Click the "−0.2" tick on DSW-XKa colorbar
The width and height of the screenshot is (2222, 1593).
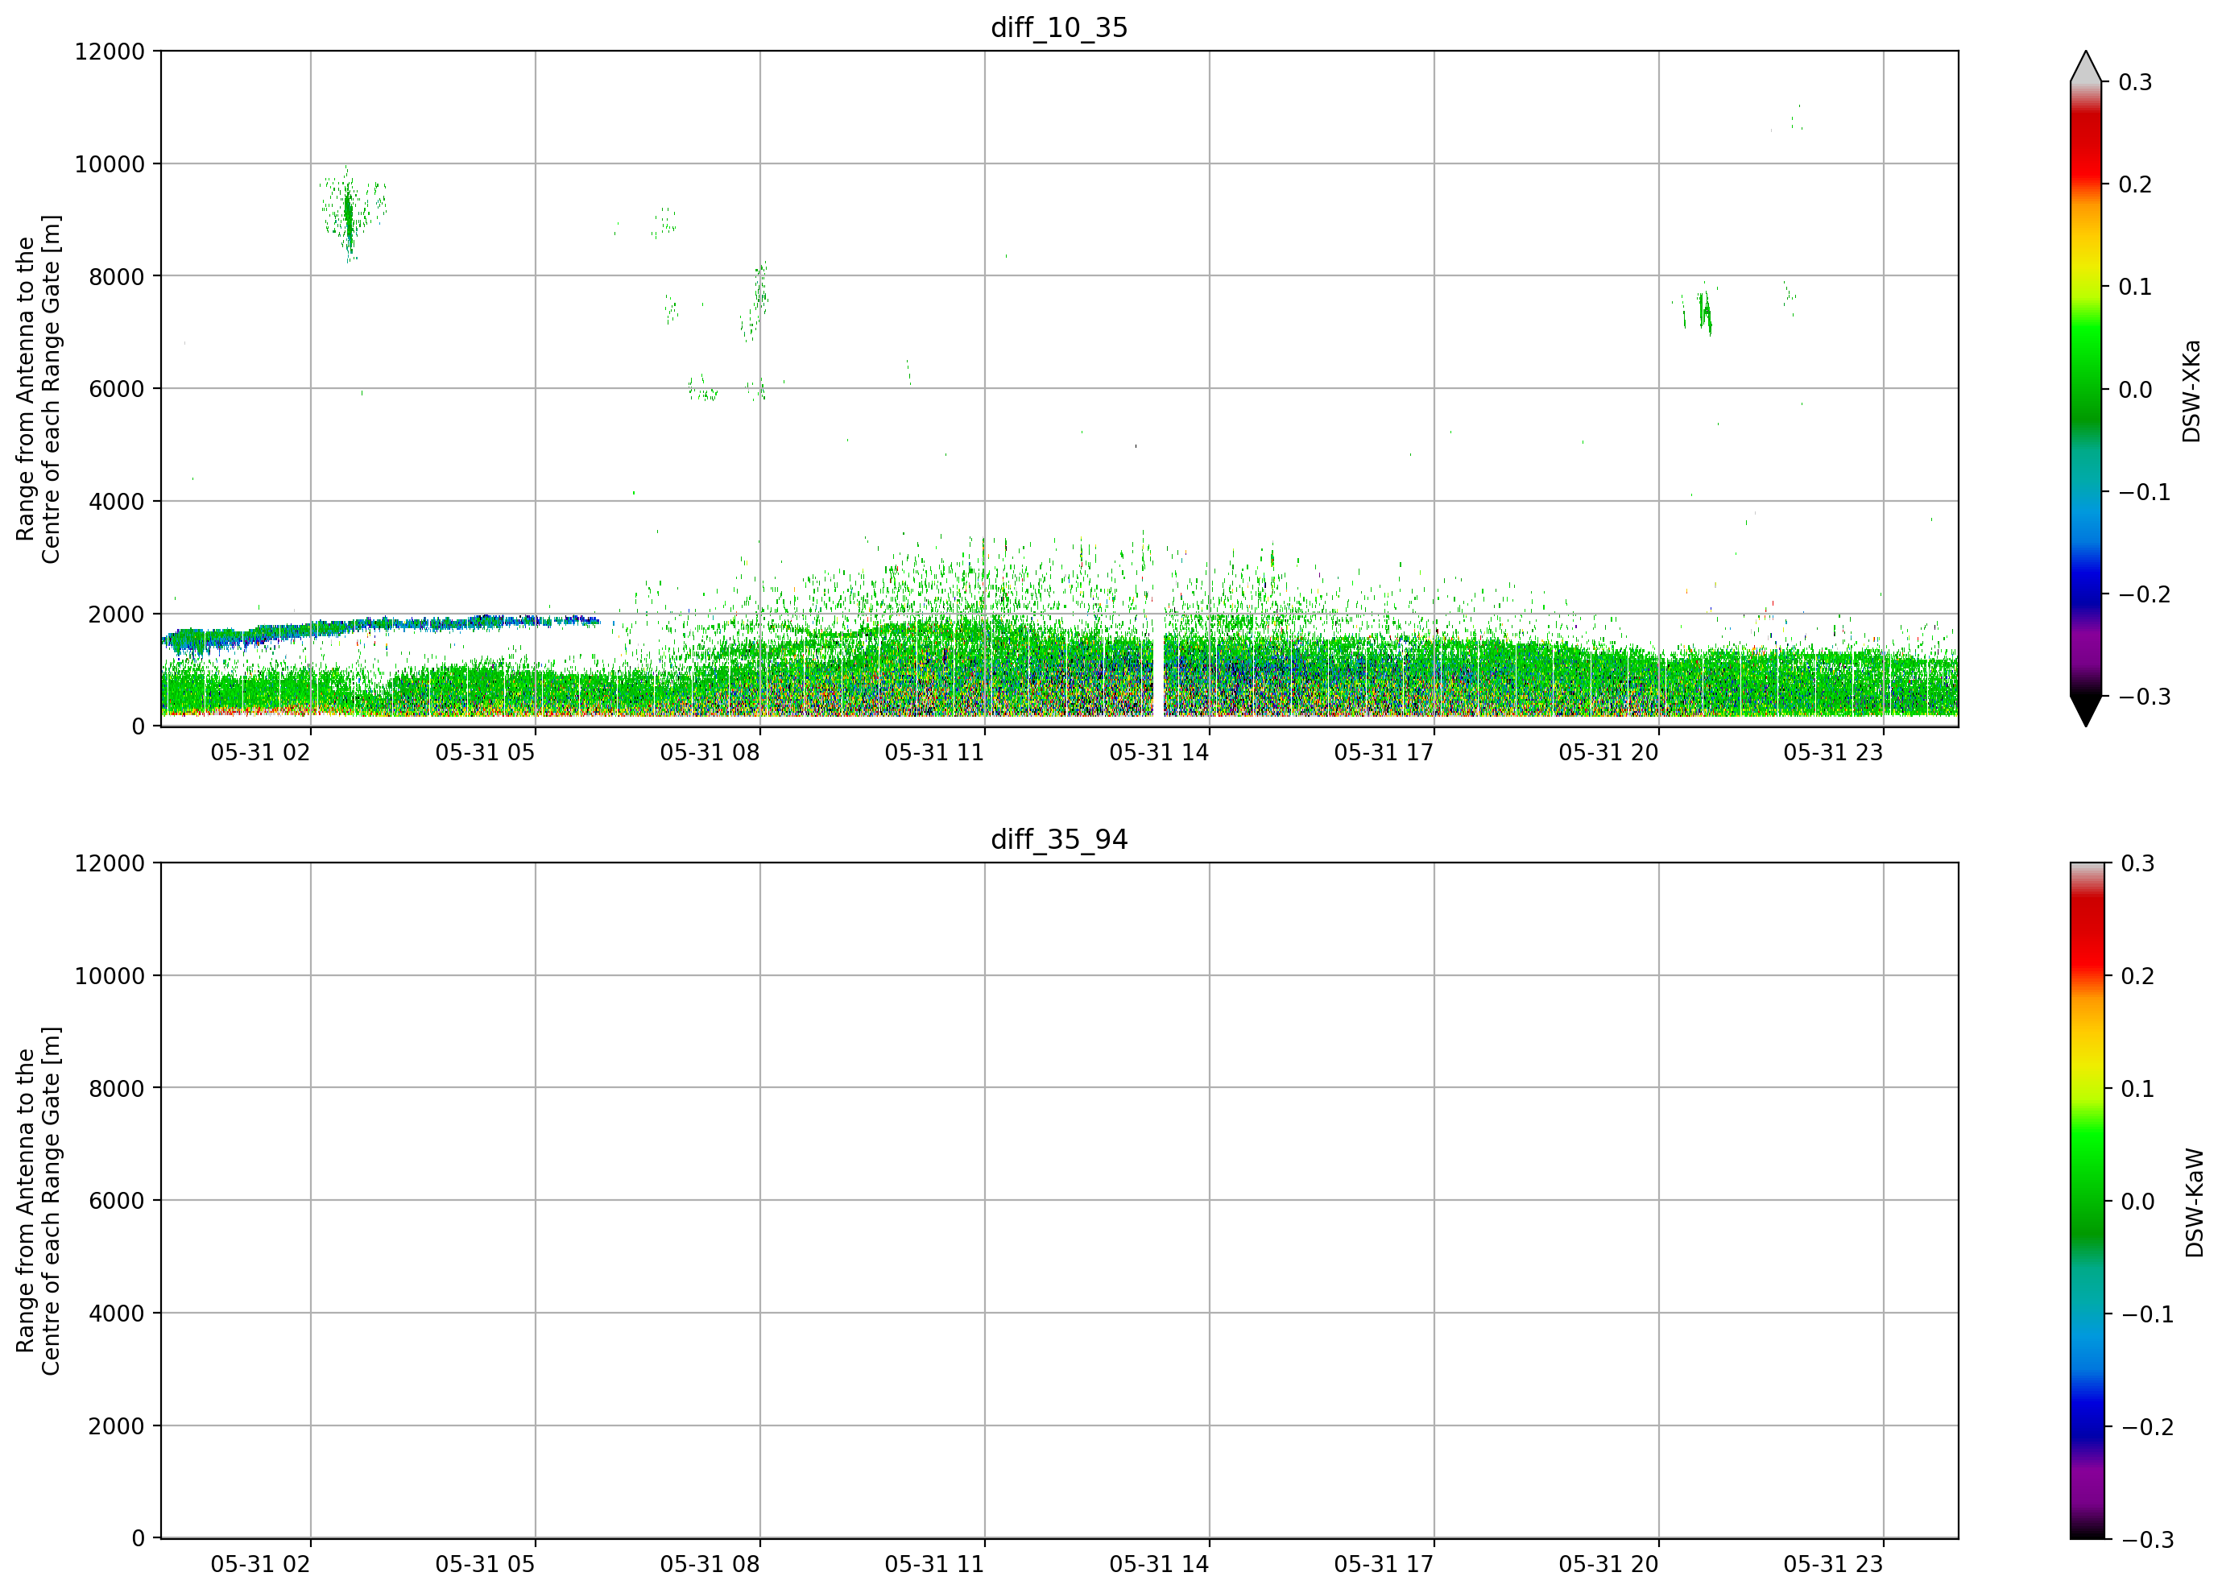click(x=2145, y=594)
